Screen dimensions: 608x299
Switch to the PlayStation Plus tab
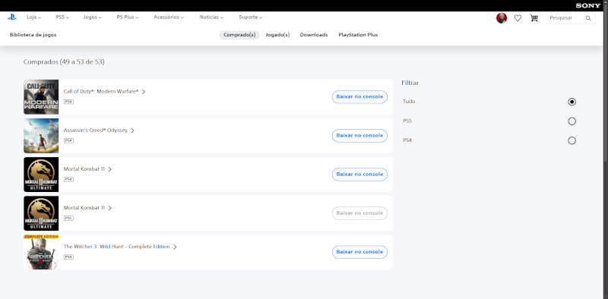[x=358, y=35]
